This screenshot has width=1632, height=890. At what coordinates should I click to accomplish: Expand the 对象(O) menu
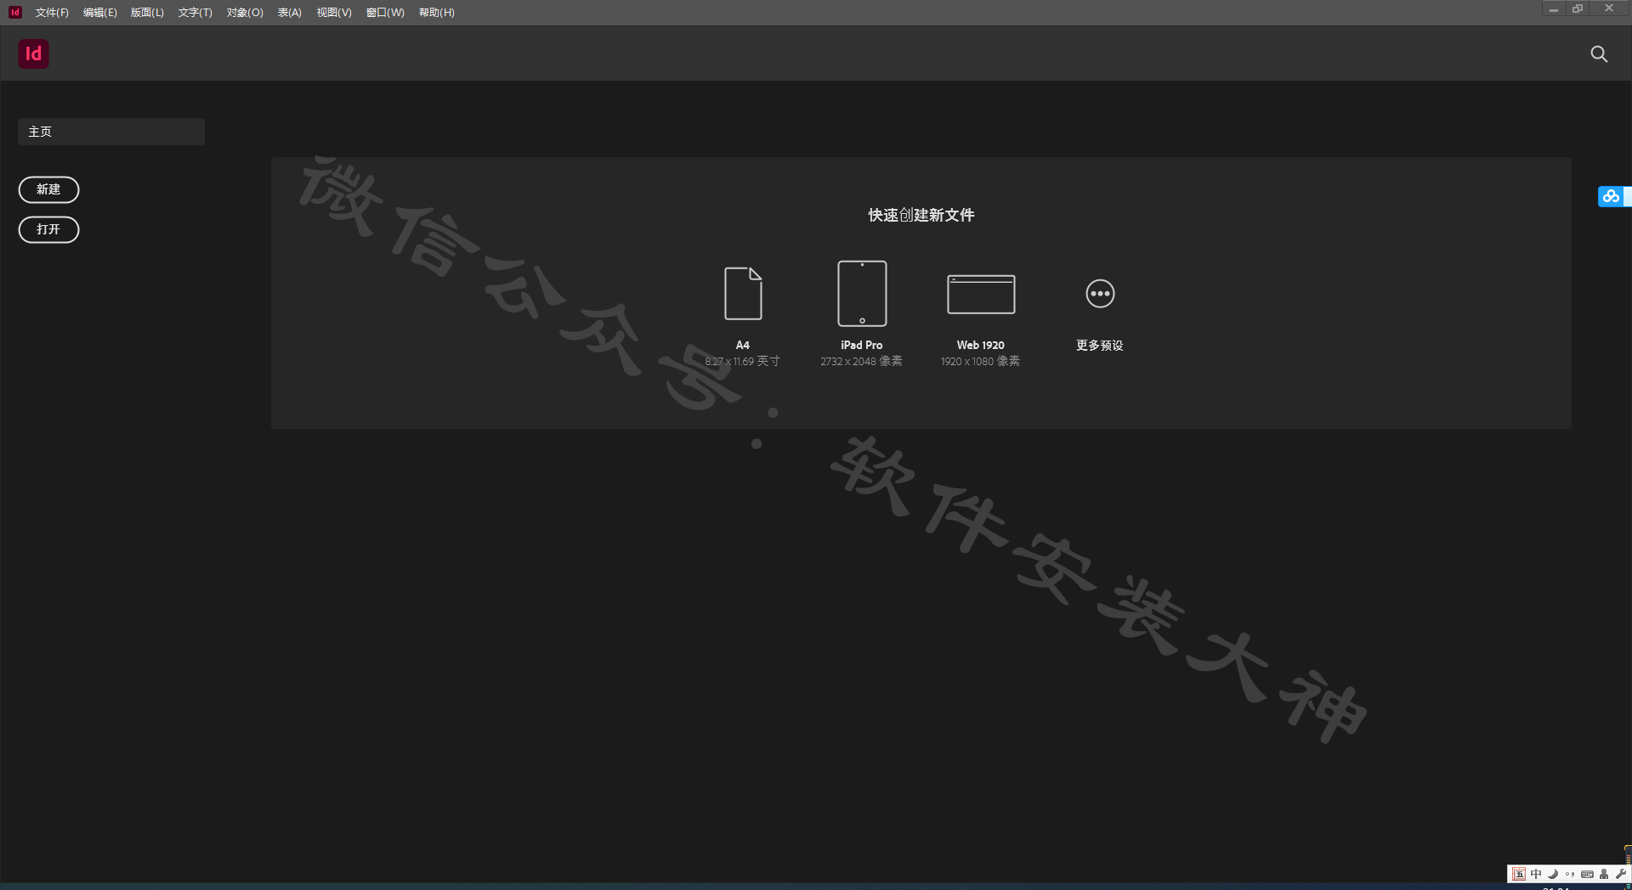tap(245, 13)
